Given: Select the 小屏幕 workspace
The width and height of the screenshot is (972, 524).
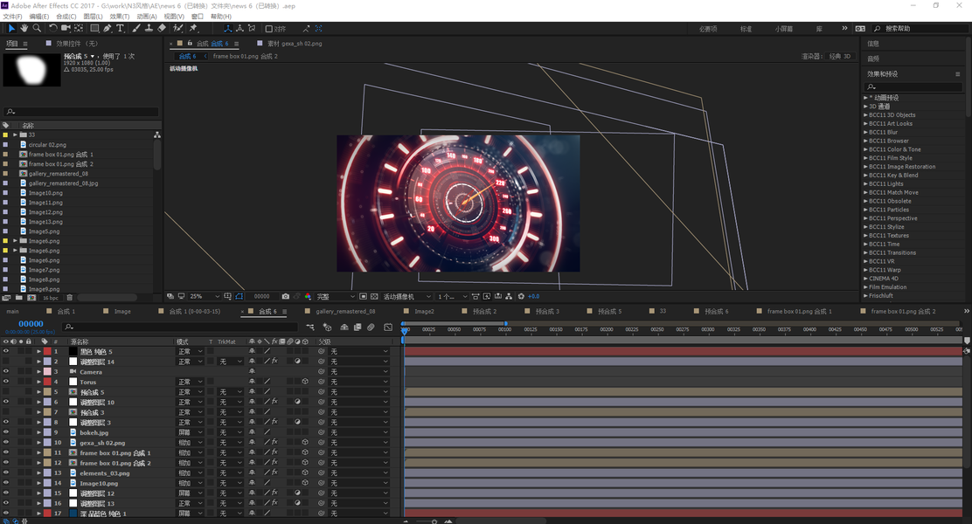Looking at the screenshot, I should click(x=783, y=29).
